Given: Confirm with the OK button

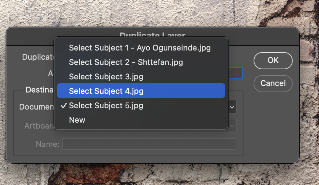Looking at the screenshot, I should click(x=273, y=61).
